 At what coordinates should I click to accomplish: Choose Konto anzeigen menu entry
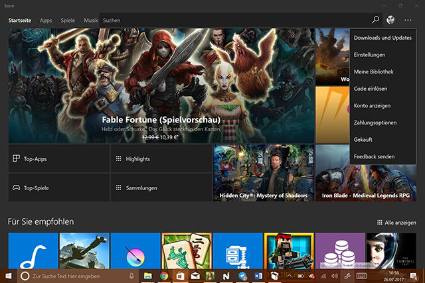click(382, 105)
